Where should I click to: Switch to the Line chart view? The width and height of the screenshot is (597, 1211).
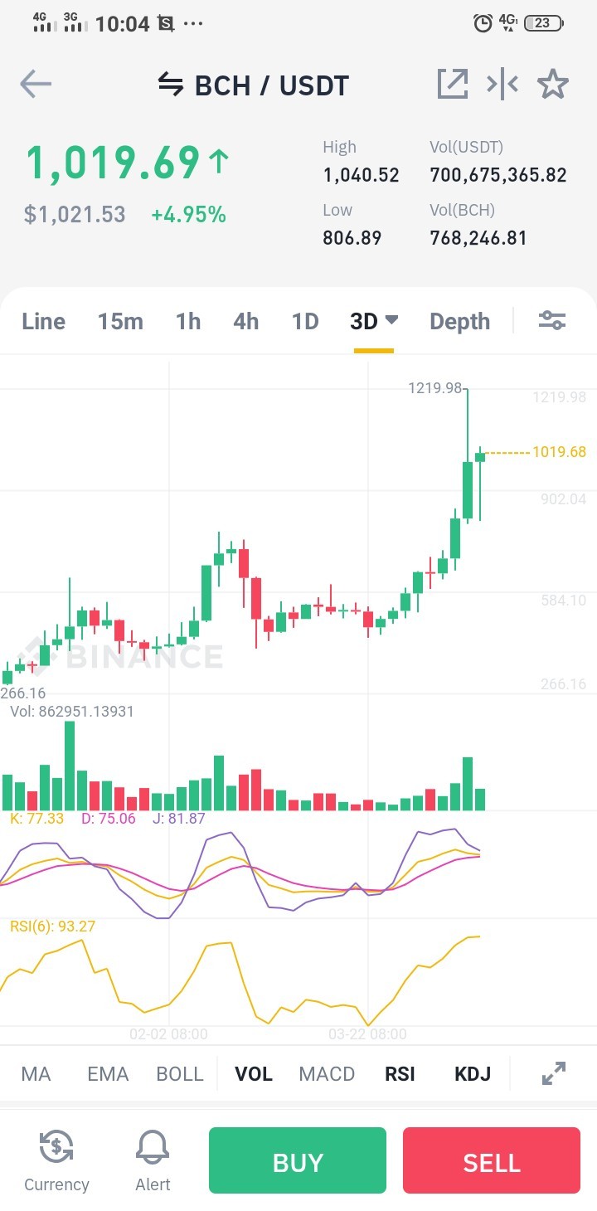click(43, 322)
